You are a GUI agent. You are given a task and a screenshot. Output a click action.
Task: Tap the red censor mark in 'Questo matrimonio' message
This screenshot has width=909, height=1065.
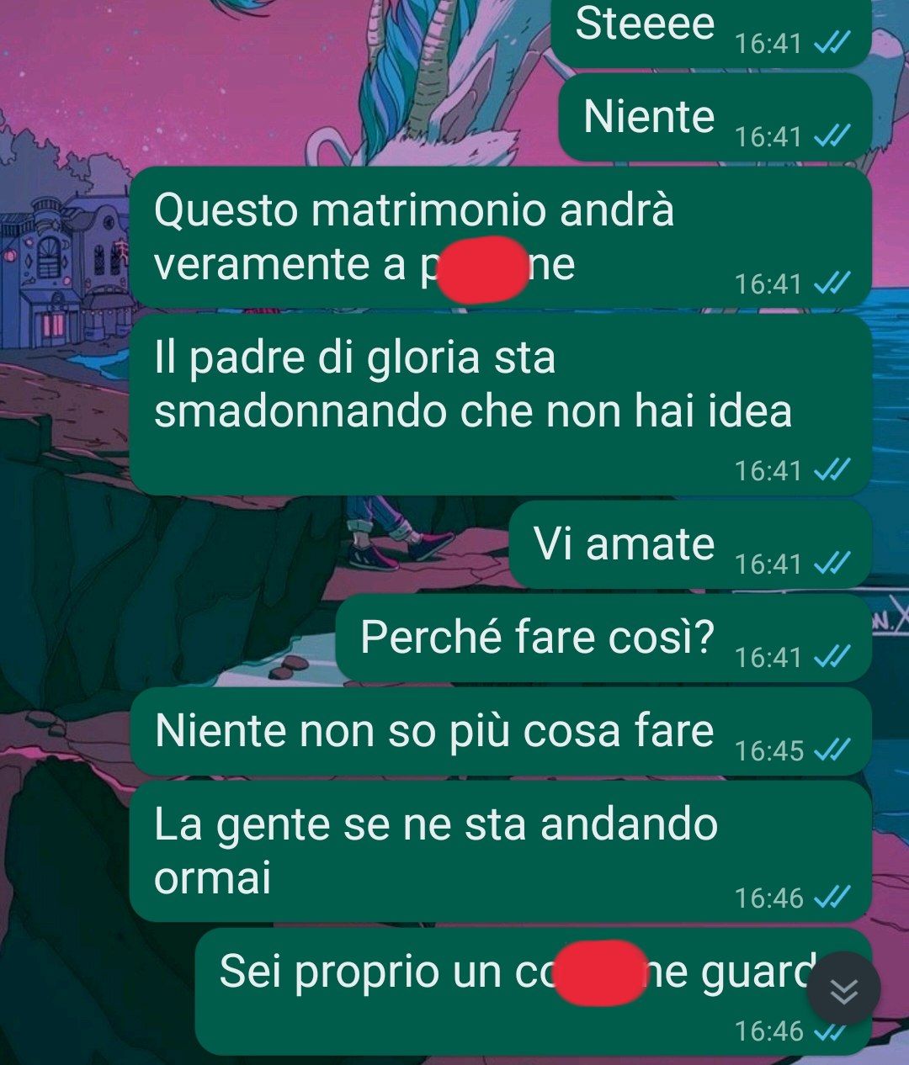(483, 268)
